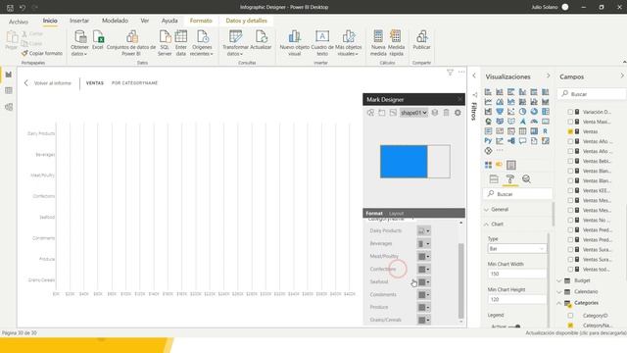Viewport: 627px width, 353px height.
Task: Open the Ayuda ribbon tab
Action: [x=169, y=21]
